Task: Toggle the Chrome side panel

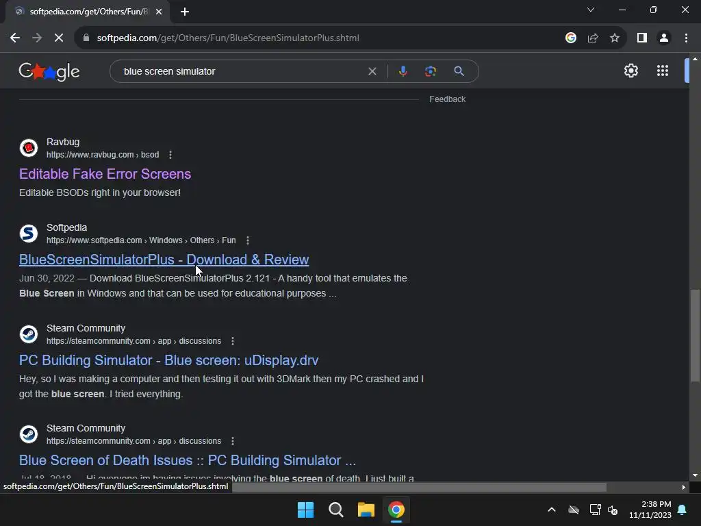Action: (x=642, y=38)
